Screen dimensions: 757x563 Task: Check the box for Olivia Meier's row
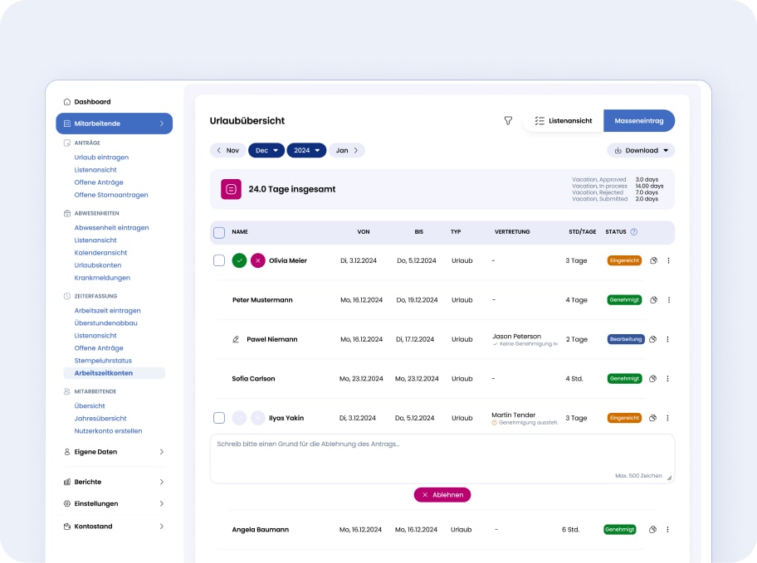[219, 260]
